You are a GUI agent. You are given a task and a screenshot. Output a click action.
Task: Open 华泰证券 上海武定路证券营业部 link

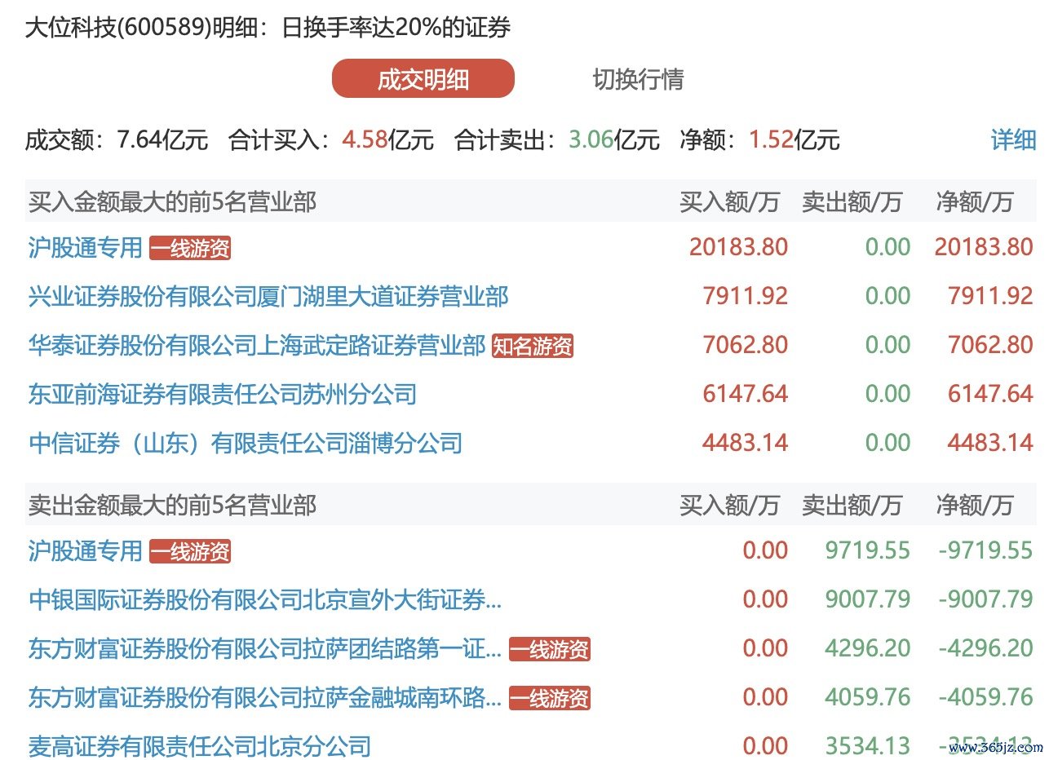pyautogui.click(x=257, y=345)
